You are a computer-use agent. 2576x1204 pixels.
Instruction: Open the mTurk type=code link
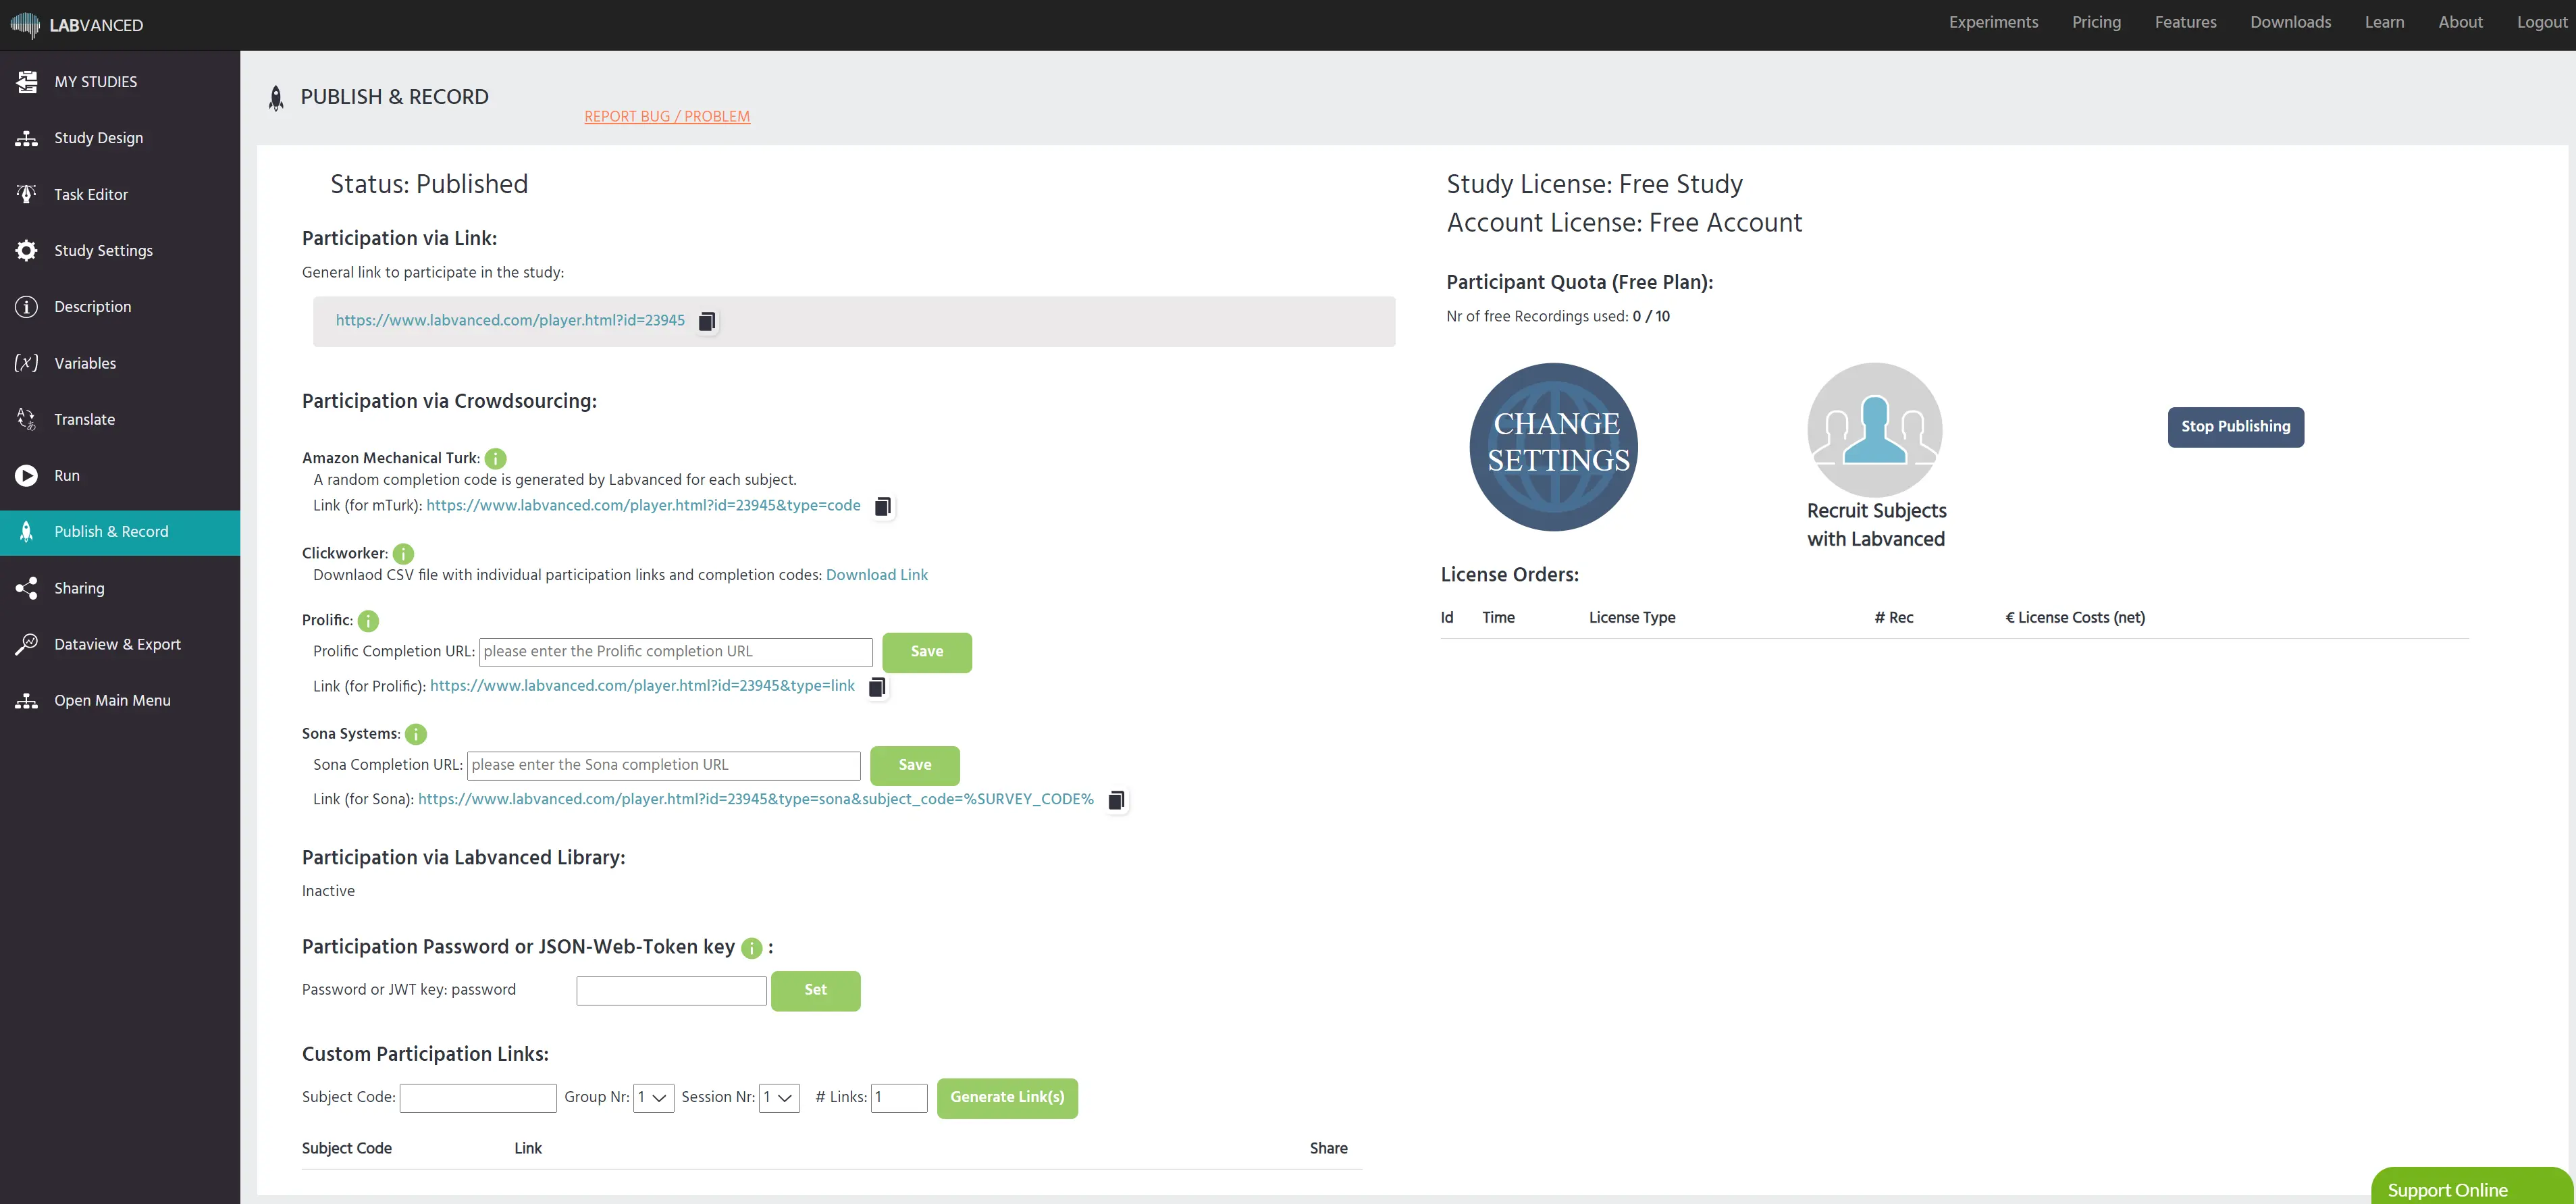[x=643, y=506]
